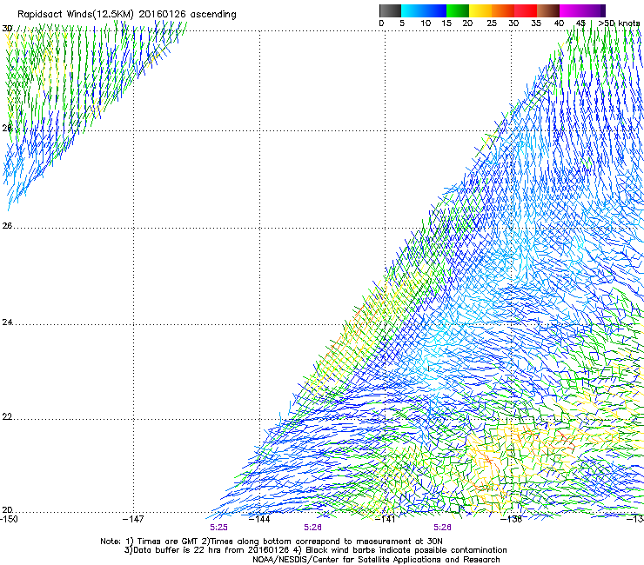
Task: Click the longitude label -138
Action: [512, 519]
